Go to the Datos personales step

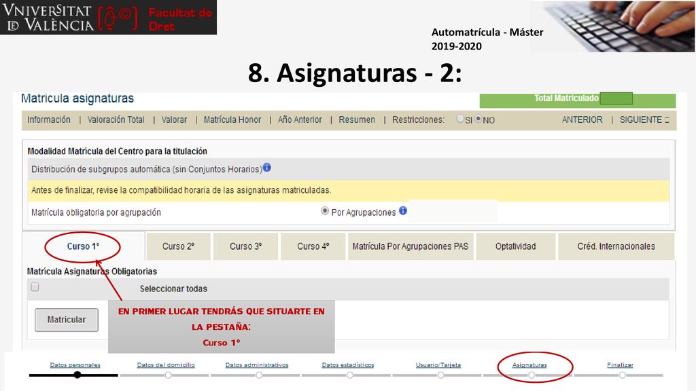pyautogui.click(x=75, y=365)
